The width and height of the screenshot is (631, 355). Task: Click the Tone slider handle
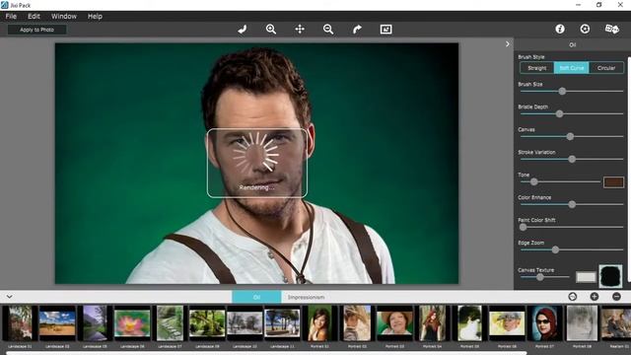coord(534,181)
